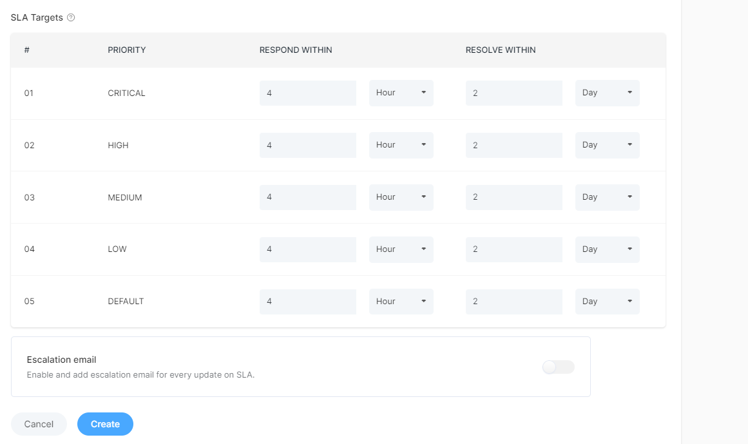Click the HIGH priority label
The height and width of the screenshot is (444, 748).
(x=118, y=146)
